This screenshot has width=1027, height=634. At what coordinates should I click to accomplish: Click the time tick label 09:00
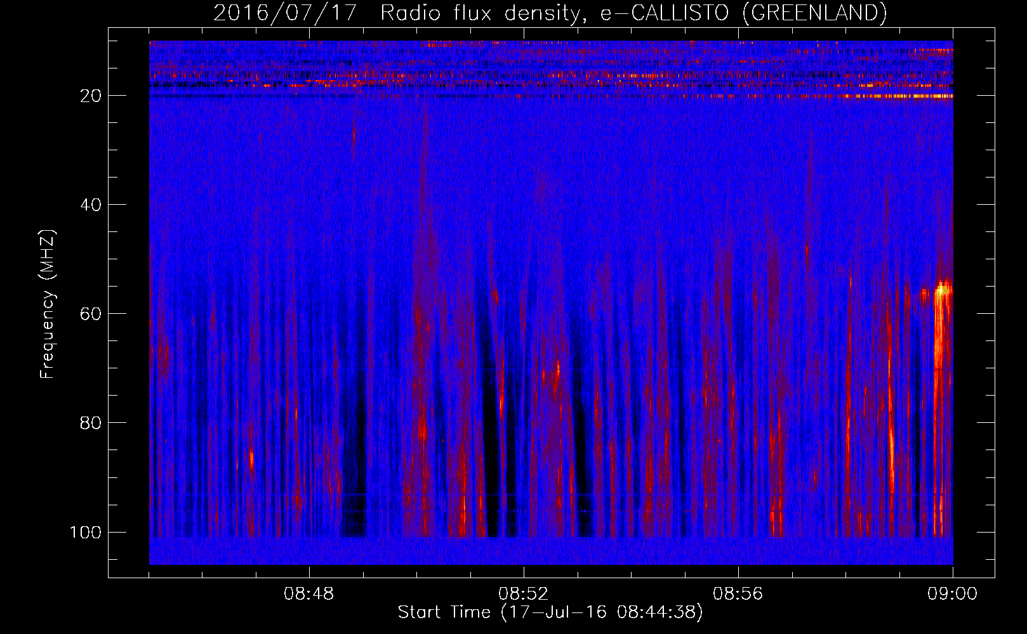(953, 594)
